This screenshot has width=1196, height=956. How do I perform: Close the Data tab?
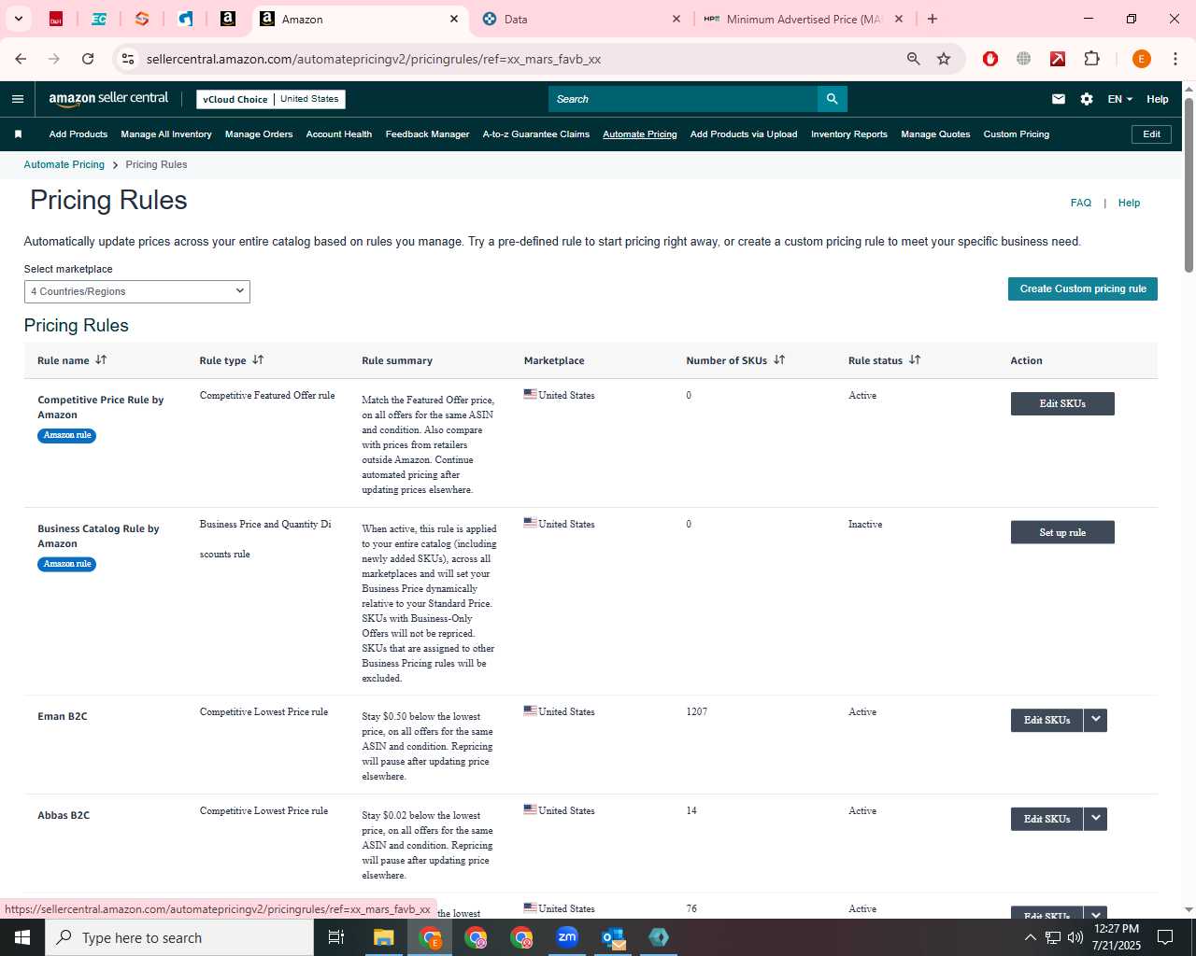click(x=676, y=19)
